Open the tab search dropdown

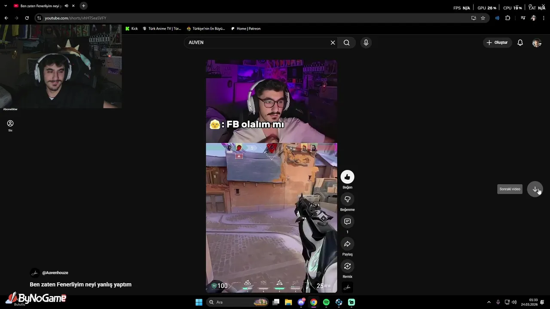click(x=6, y=6)
